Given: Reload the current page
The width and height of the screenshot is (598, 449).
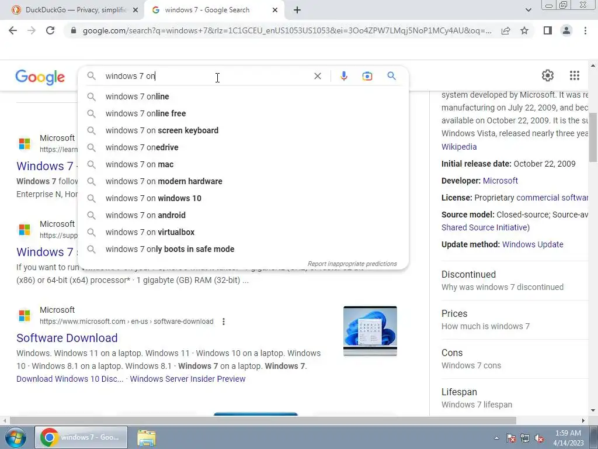Looking at the screenshot, I should [x=50, y=30].
